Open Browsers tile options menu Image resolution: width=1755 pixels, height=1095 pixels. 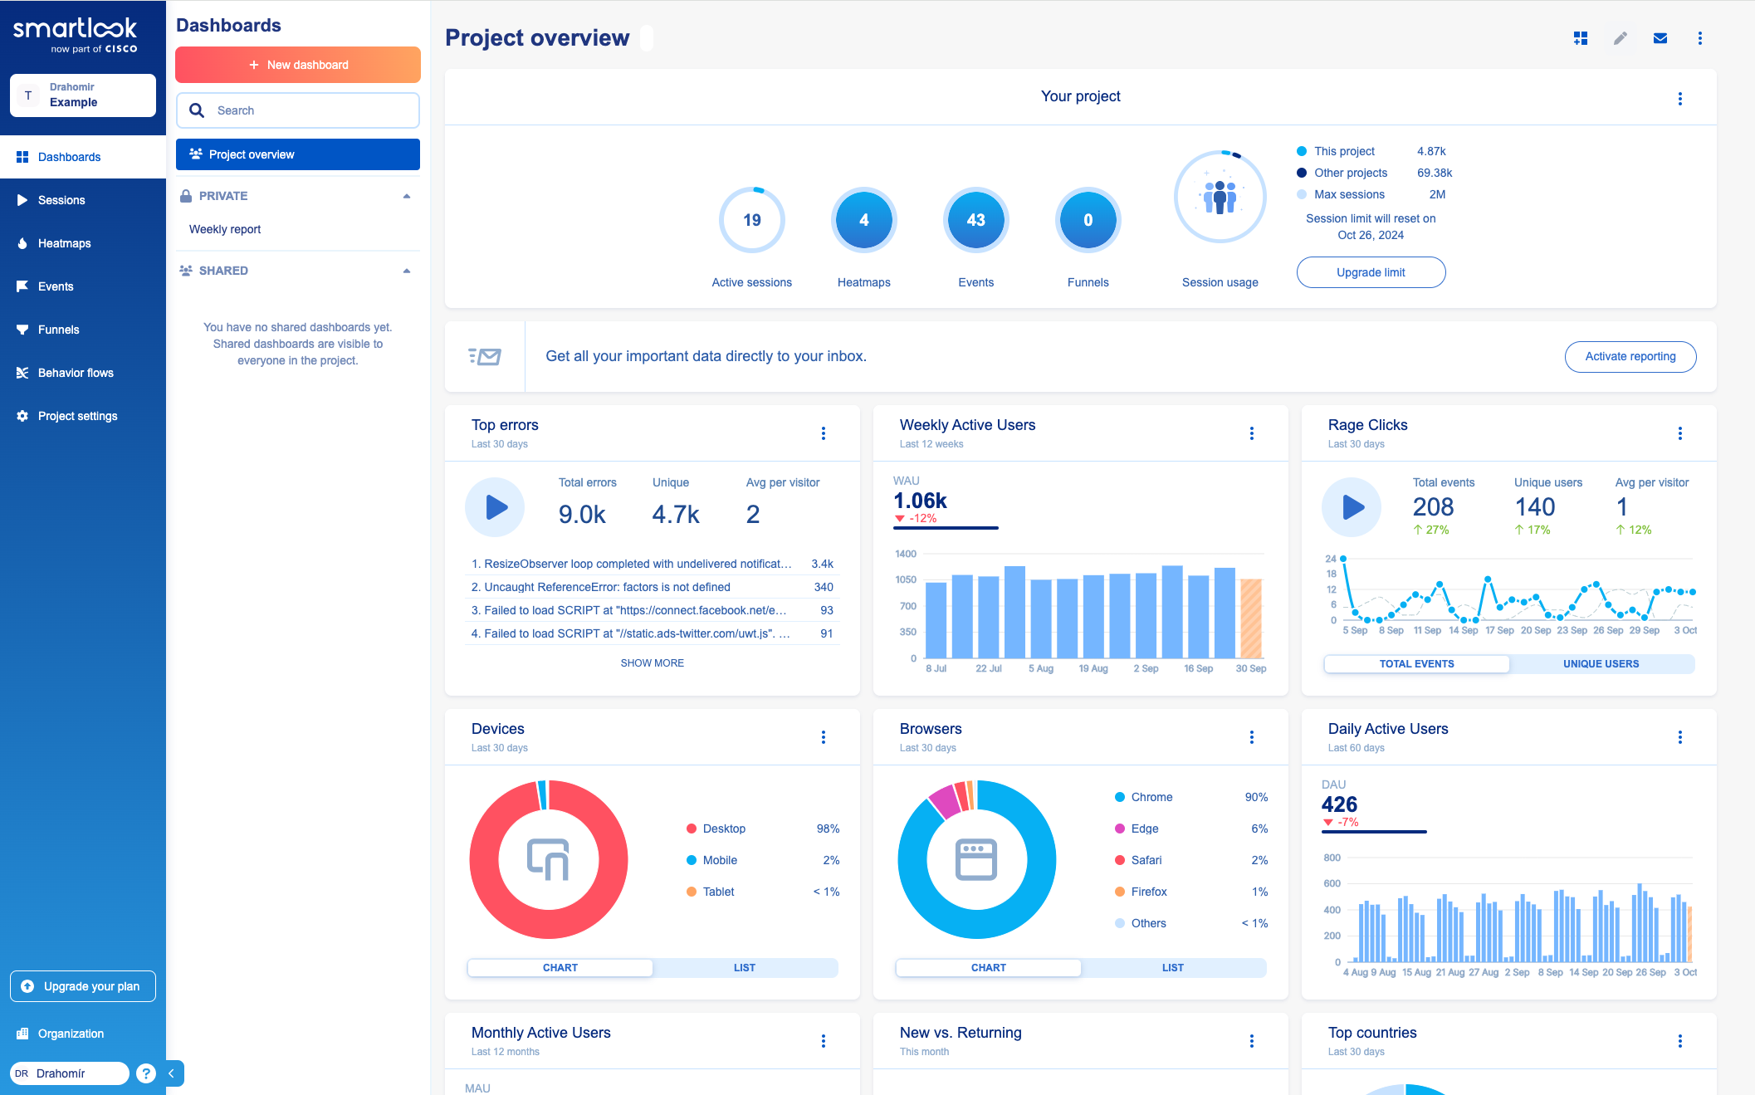tap(1252, 737)
